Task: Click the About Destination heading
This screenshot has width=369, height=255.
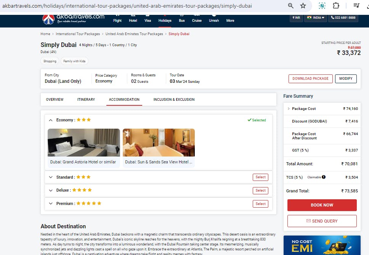Action: (63, 226)
